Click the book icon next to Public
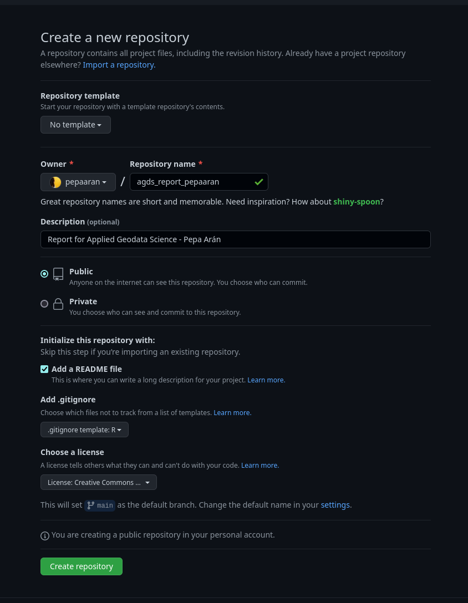 [x=58, y=274]
